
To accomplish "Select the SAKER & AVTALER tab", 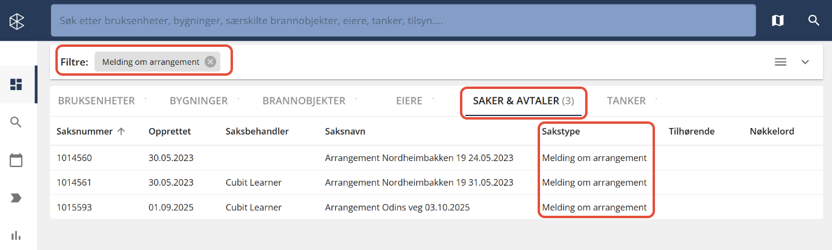I will coord(523,101).
